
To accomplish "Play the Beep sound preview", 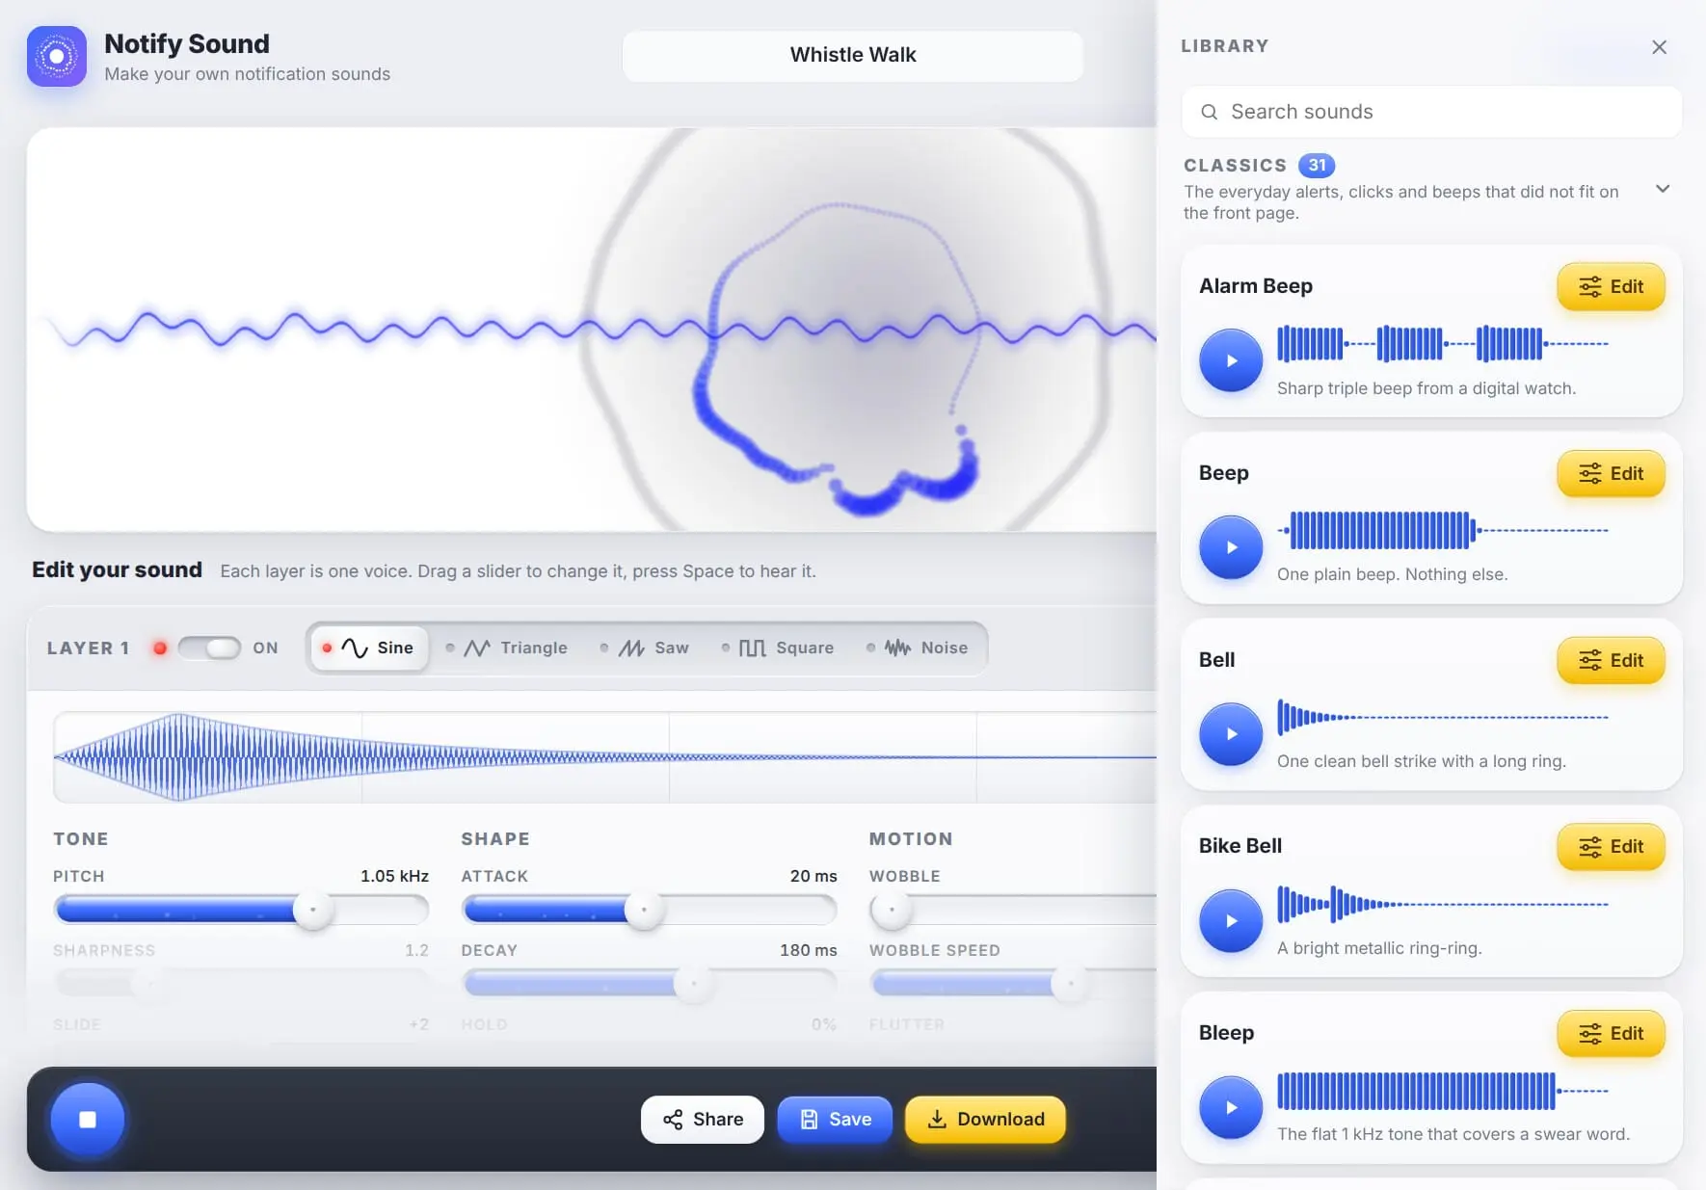I will coord(1231,547).
